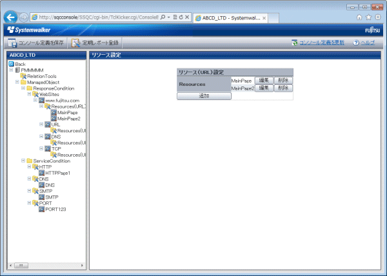Click the RelationTools wrench icon
The image size is (387, 276).
[23, 76]
